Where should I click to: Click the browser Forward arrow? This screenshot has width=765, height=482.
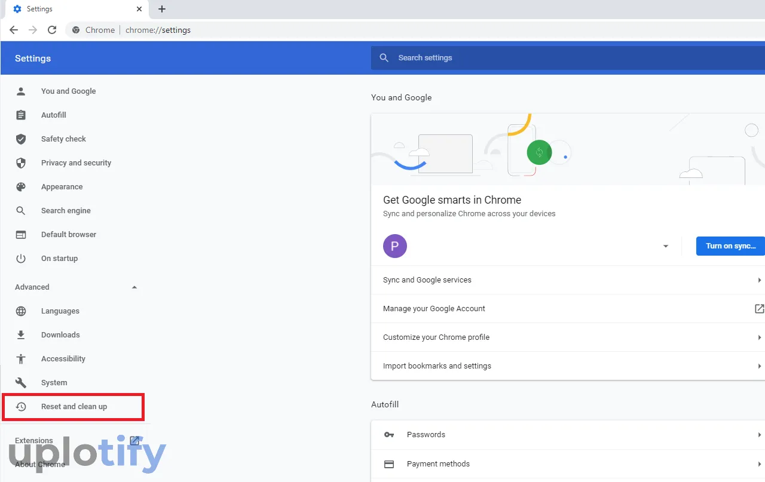[33, 30]
